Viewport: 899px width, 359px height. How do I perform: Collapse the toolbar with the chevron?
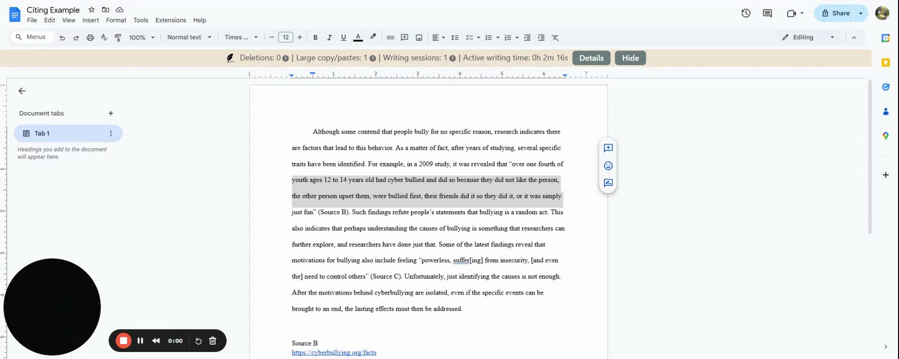854,37
